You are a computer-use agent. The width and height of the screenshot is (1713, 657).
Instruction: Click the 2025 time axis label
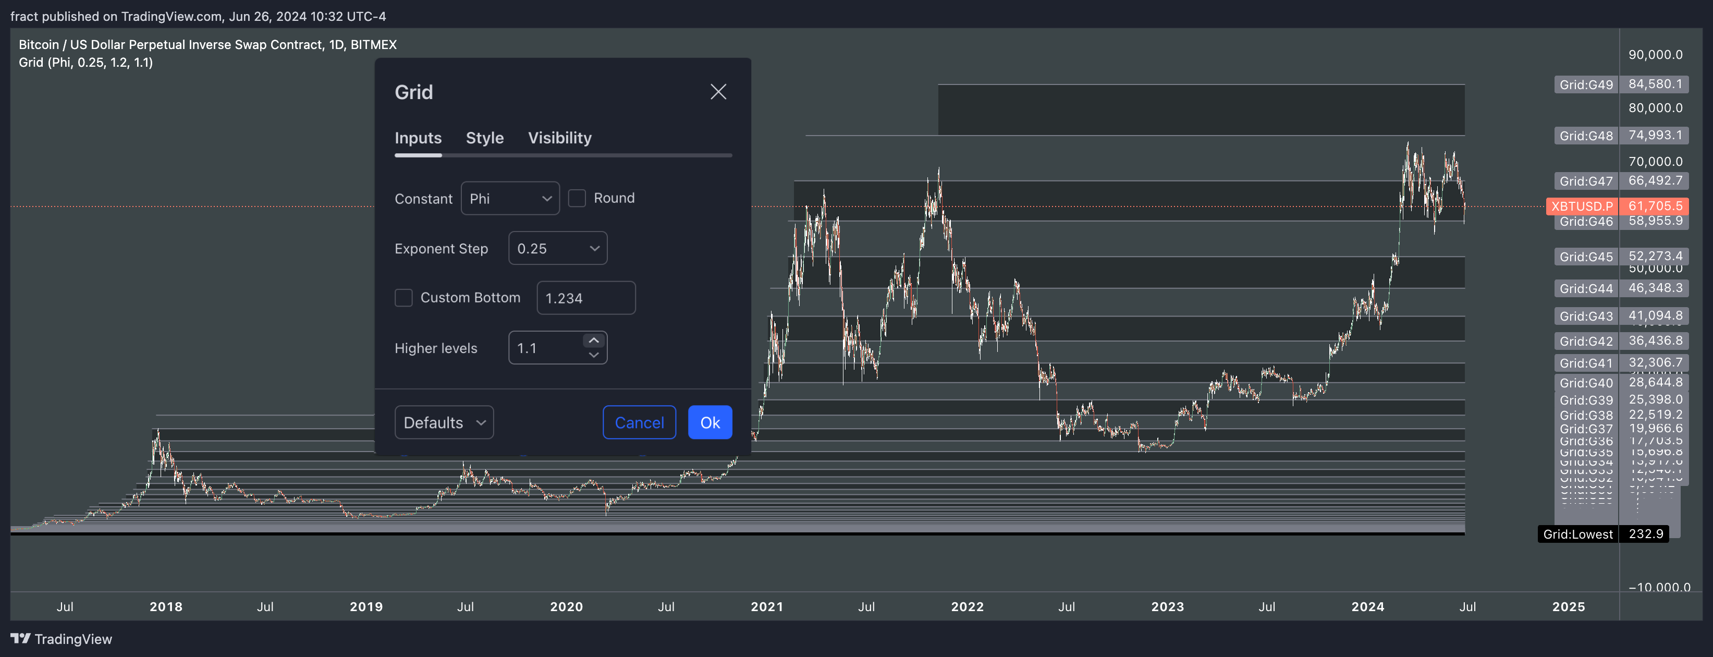tap(1569, 606)
